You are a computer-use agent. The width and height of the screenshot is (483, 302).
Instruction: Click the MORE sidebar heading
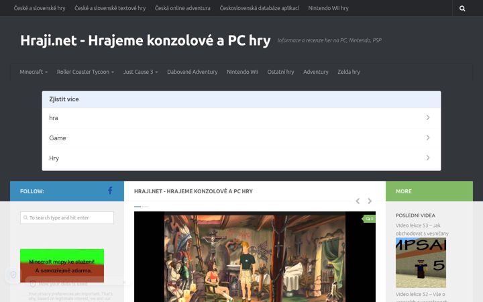tap(404, 191)
